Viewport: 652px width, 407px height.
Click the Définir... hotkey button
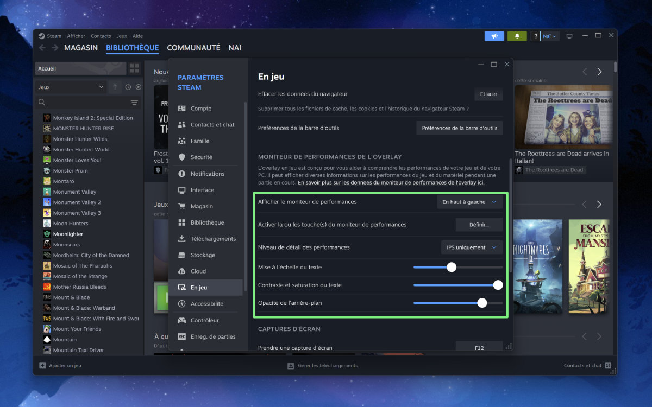point(479,225)
